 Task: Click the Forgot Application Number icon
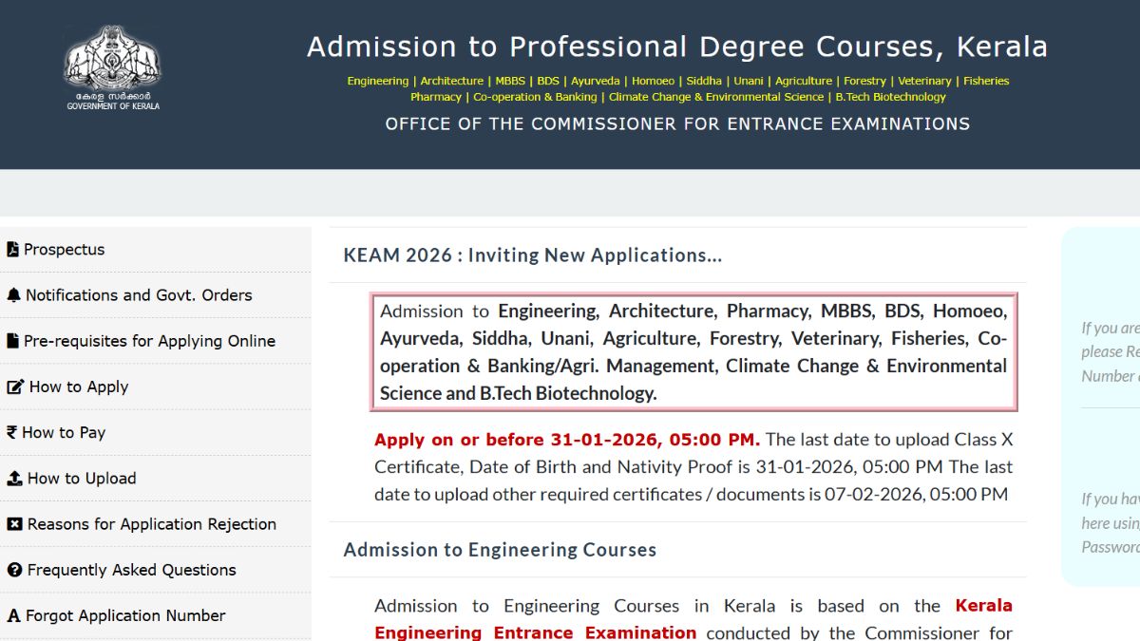coord(13,616)
